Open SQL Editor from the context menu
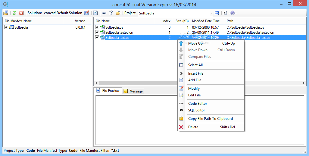Screen dimensions: 309x156 pos(211,110)
